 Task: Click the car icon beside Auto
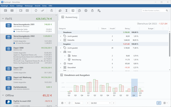click(x=65, y=52)
